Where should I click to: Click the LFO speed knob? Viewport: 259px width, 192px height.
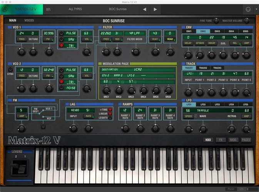point(188,129)
